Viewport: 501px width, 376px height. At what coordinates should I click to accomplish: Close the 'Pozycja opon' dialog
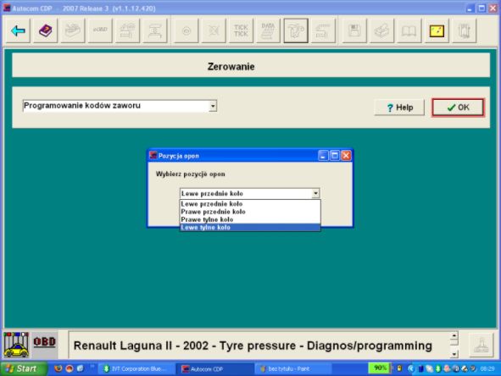[346, 156]
